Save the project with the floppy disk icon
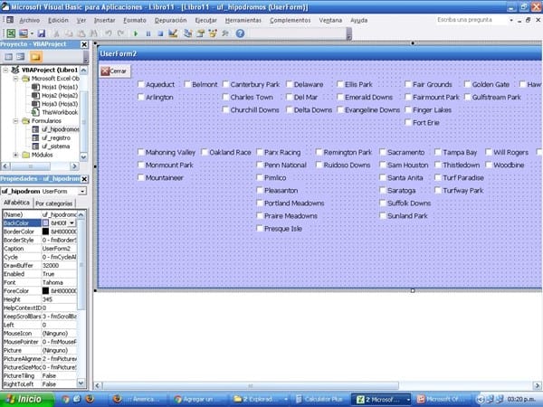The height and width of the screenshot is (407, 543). click(x=42, y=33)
